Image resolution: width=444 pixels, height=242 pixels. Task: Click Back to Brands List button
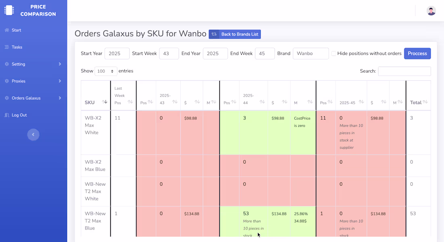click(x=235, y=34)
